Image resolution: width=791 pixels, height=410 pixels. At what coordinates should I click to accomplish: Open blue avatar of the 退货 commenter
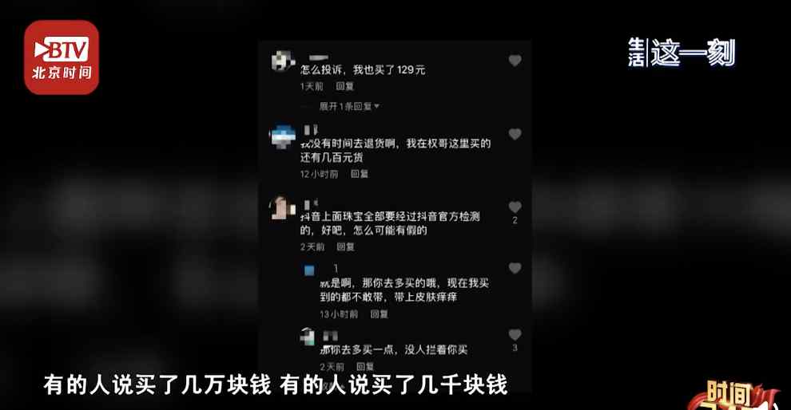(x=283, y=136)
